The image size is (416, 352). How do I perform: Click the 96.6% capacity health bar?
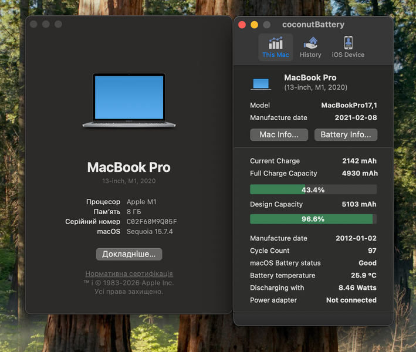coord(313,219)
